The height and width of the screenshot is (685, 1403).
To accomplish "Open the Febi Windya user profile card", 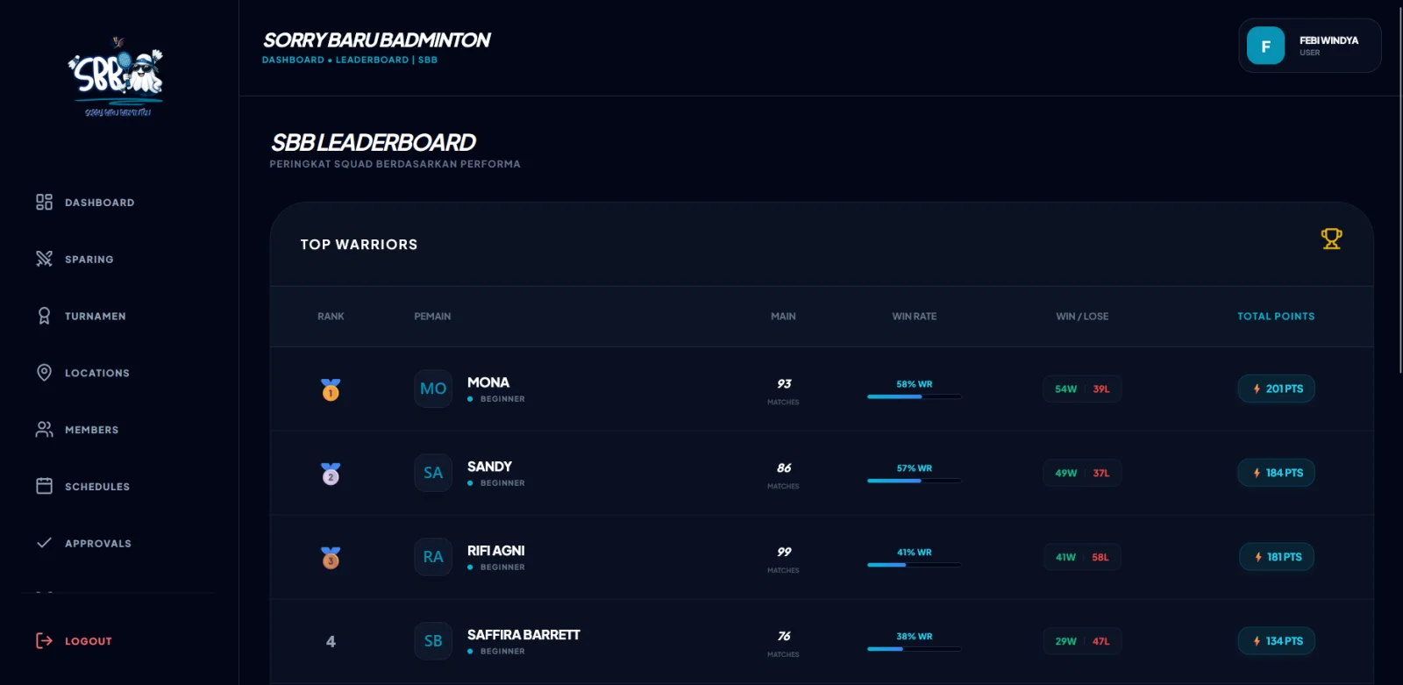I will point(1310,46).
